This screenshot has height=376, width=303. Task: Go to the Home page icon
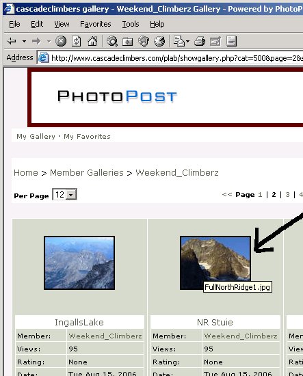tap(92, 41)
